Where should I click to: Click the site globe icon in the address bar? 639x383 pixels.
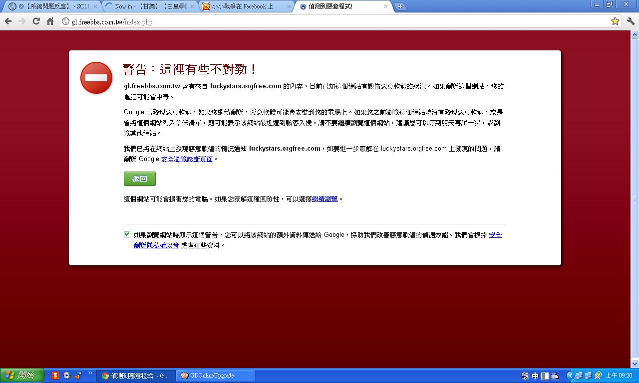[65, 21]
